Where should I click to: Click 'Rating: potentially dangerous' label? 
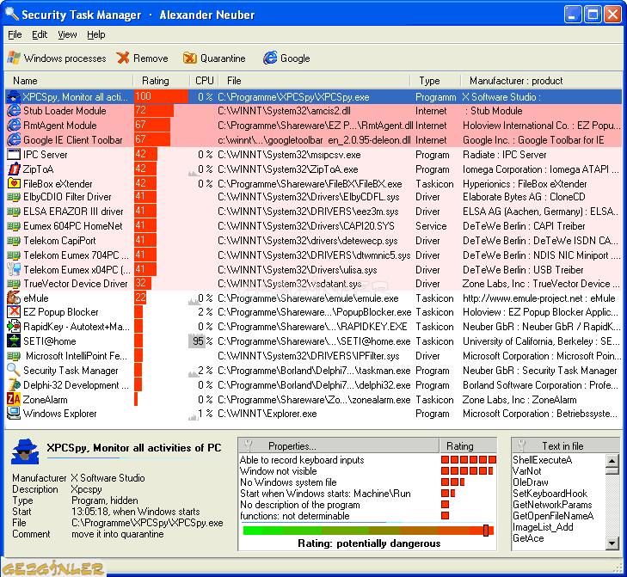(369, 543)
